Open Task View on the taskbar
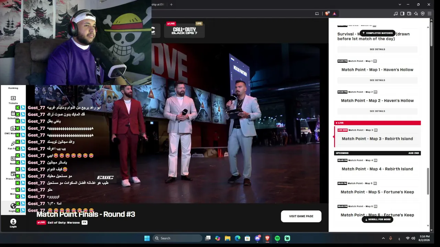This screenshot has height=247, width=440. click(x=208, y=238)
